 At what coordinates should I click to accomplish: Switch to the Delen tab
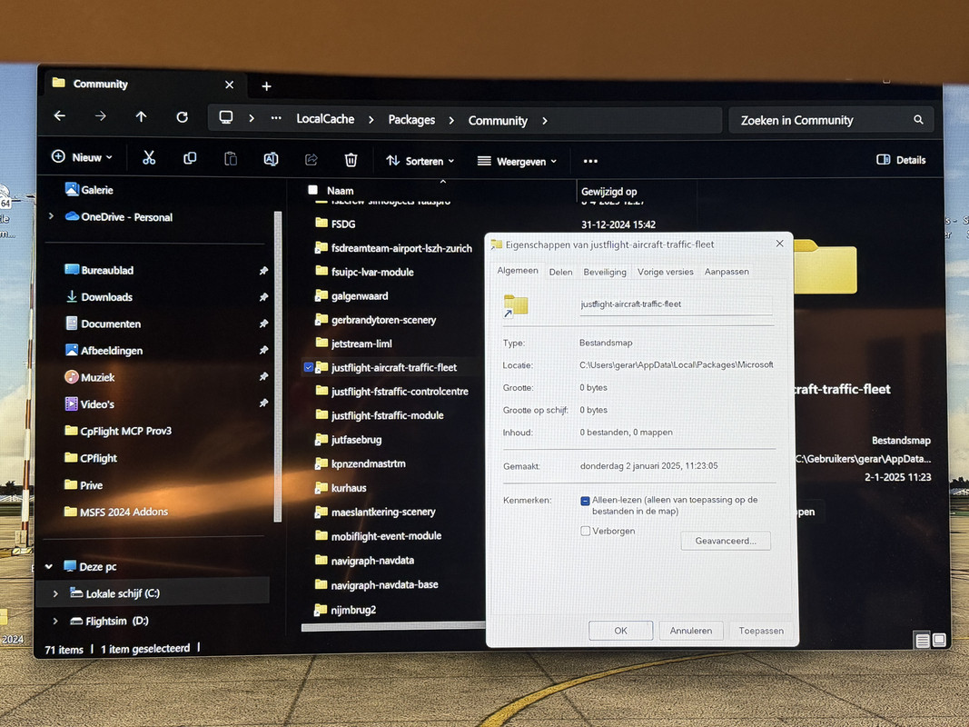[560, 272]
